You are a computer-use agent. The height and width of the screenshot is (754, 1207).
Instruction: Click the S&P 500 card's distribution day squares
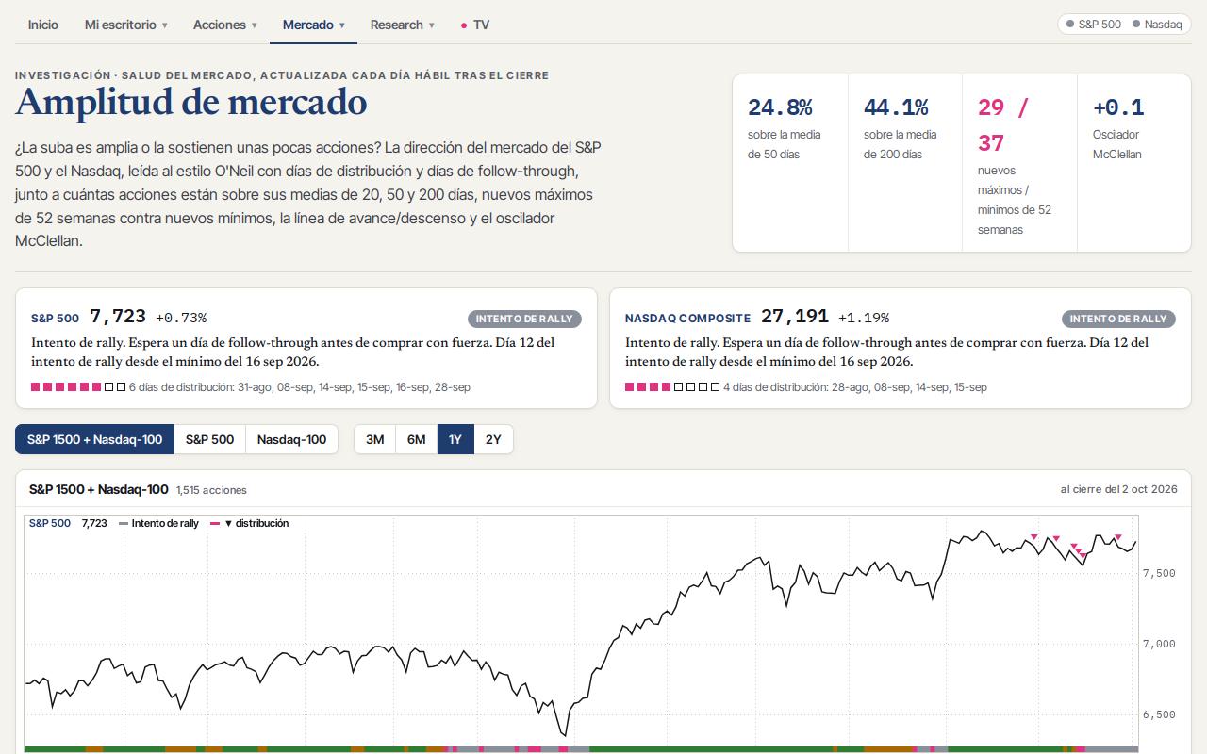(x=78, y=387)
